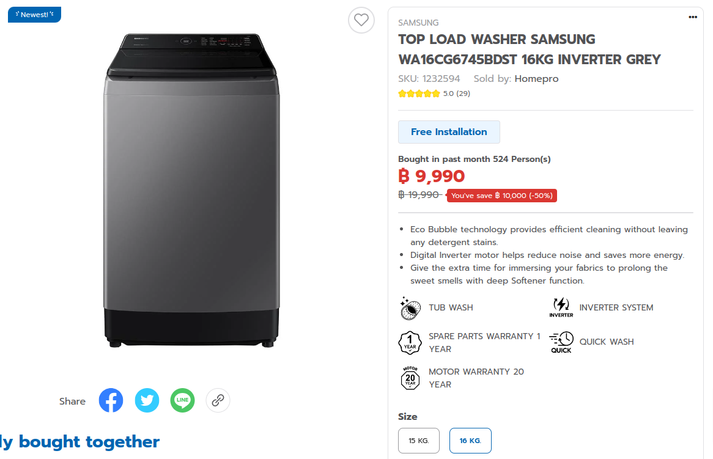Select the 16 KG. size option
This screenshot has width=713, height=459.
pyautogui.click(x=470, y=441)
